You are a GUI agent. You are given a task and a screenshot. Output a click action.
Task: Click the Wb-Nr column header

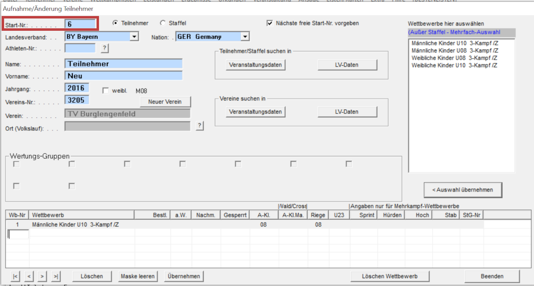tap(17, 215)
